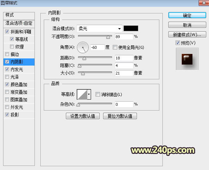Select the 样式 header in list
209x170 pixels.
pyautogui.click(x=19, y=16)
